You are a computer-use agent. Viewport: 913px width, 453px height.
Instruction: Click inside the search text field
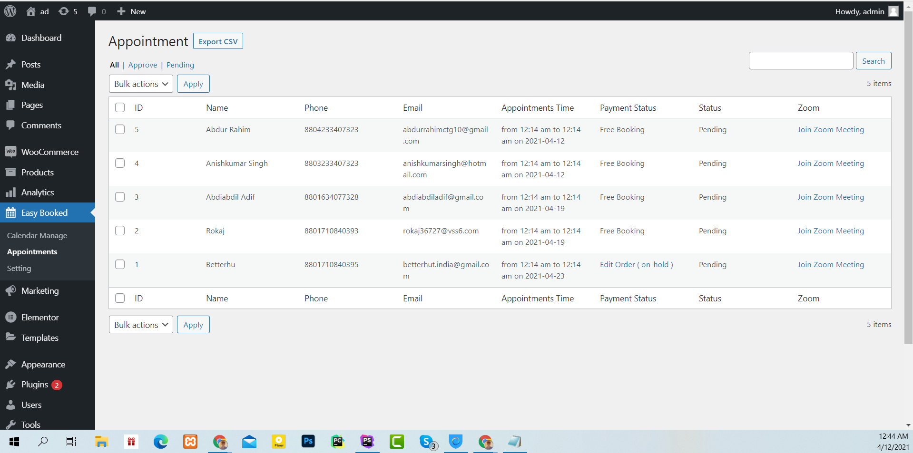point(801,60)
